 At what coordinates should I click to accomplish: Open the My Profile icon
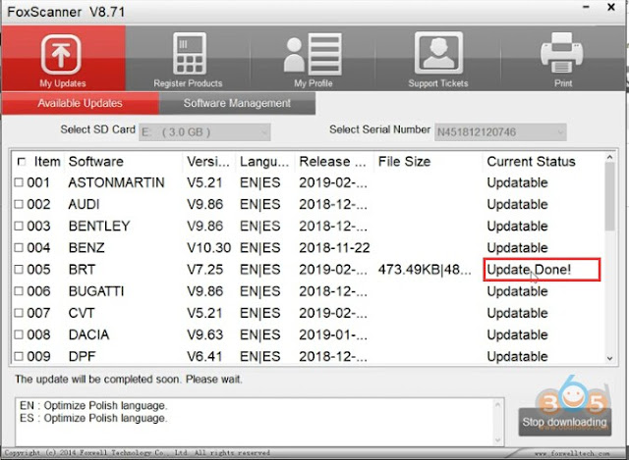(x=313, y=54)
